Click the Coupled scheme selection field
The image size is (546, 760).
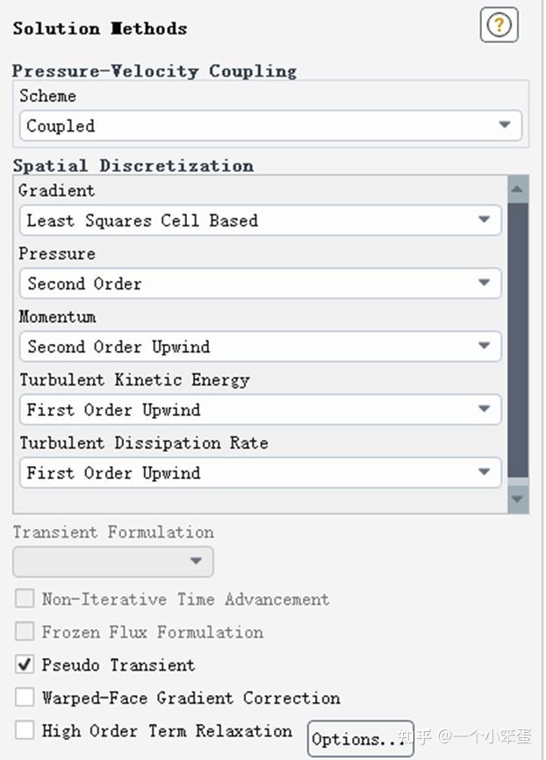[255, 125]
